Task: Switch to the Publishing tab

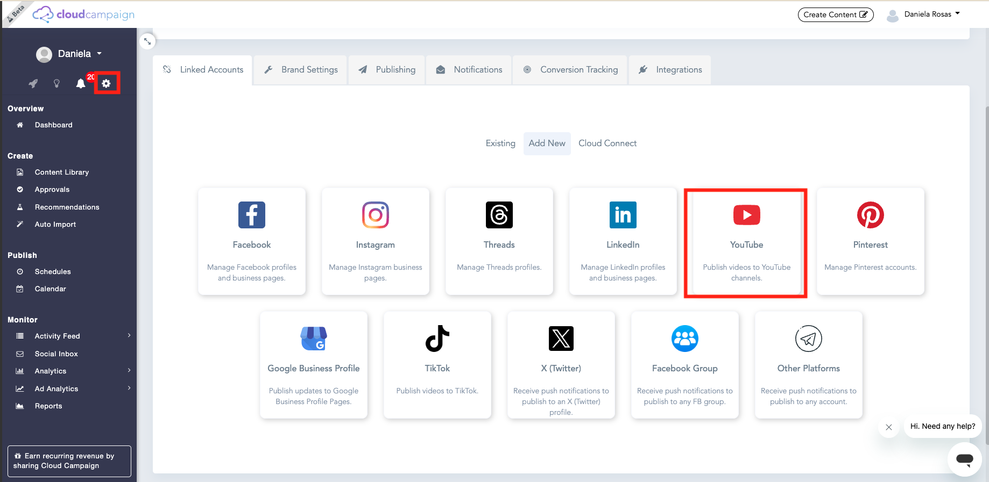Action: (387, 70)
